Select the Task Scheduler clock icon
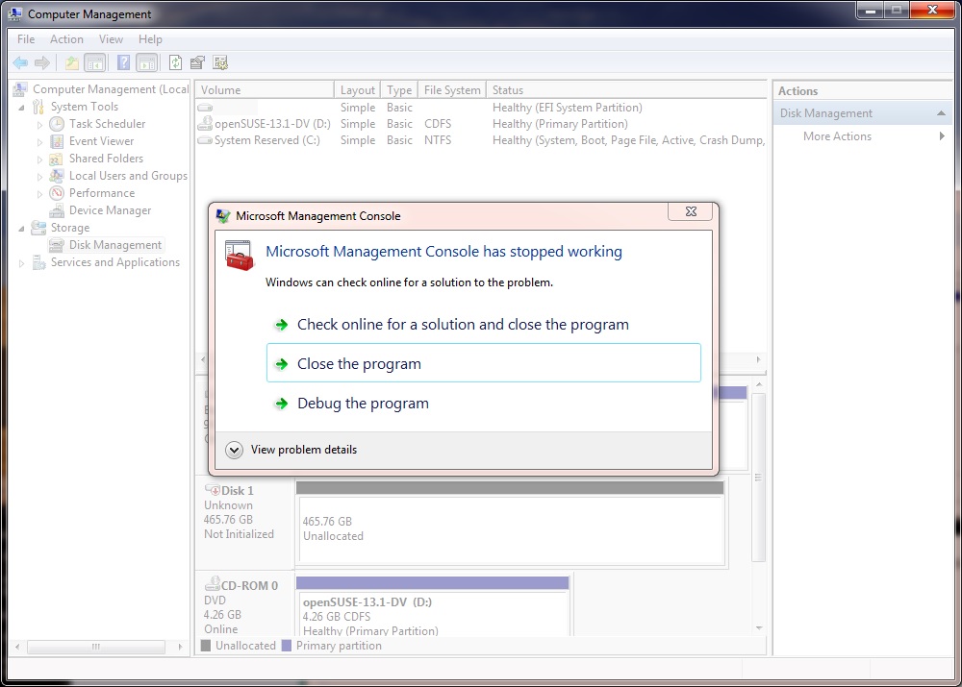962x687 pixels. [x=57, y=124]
